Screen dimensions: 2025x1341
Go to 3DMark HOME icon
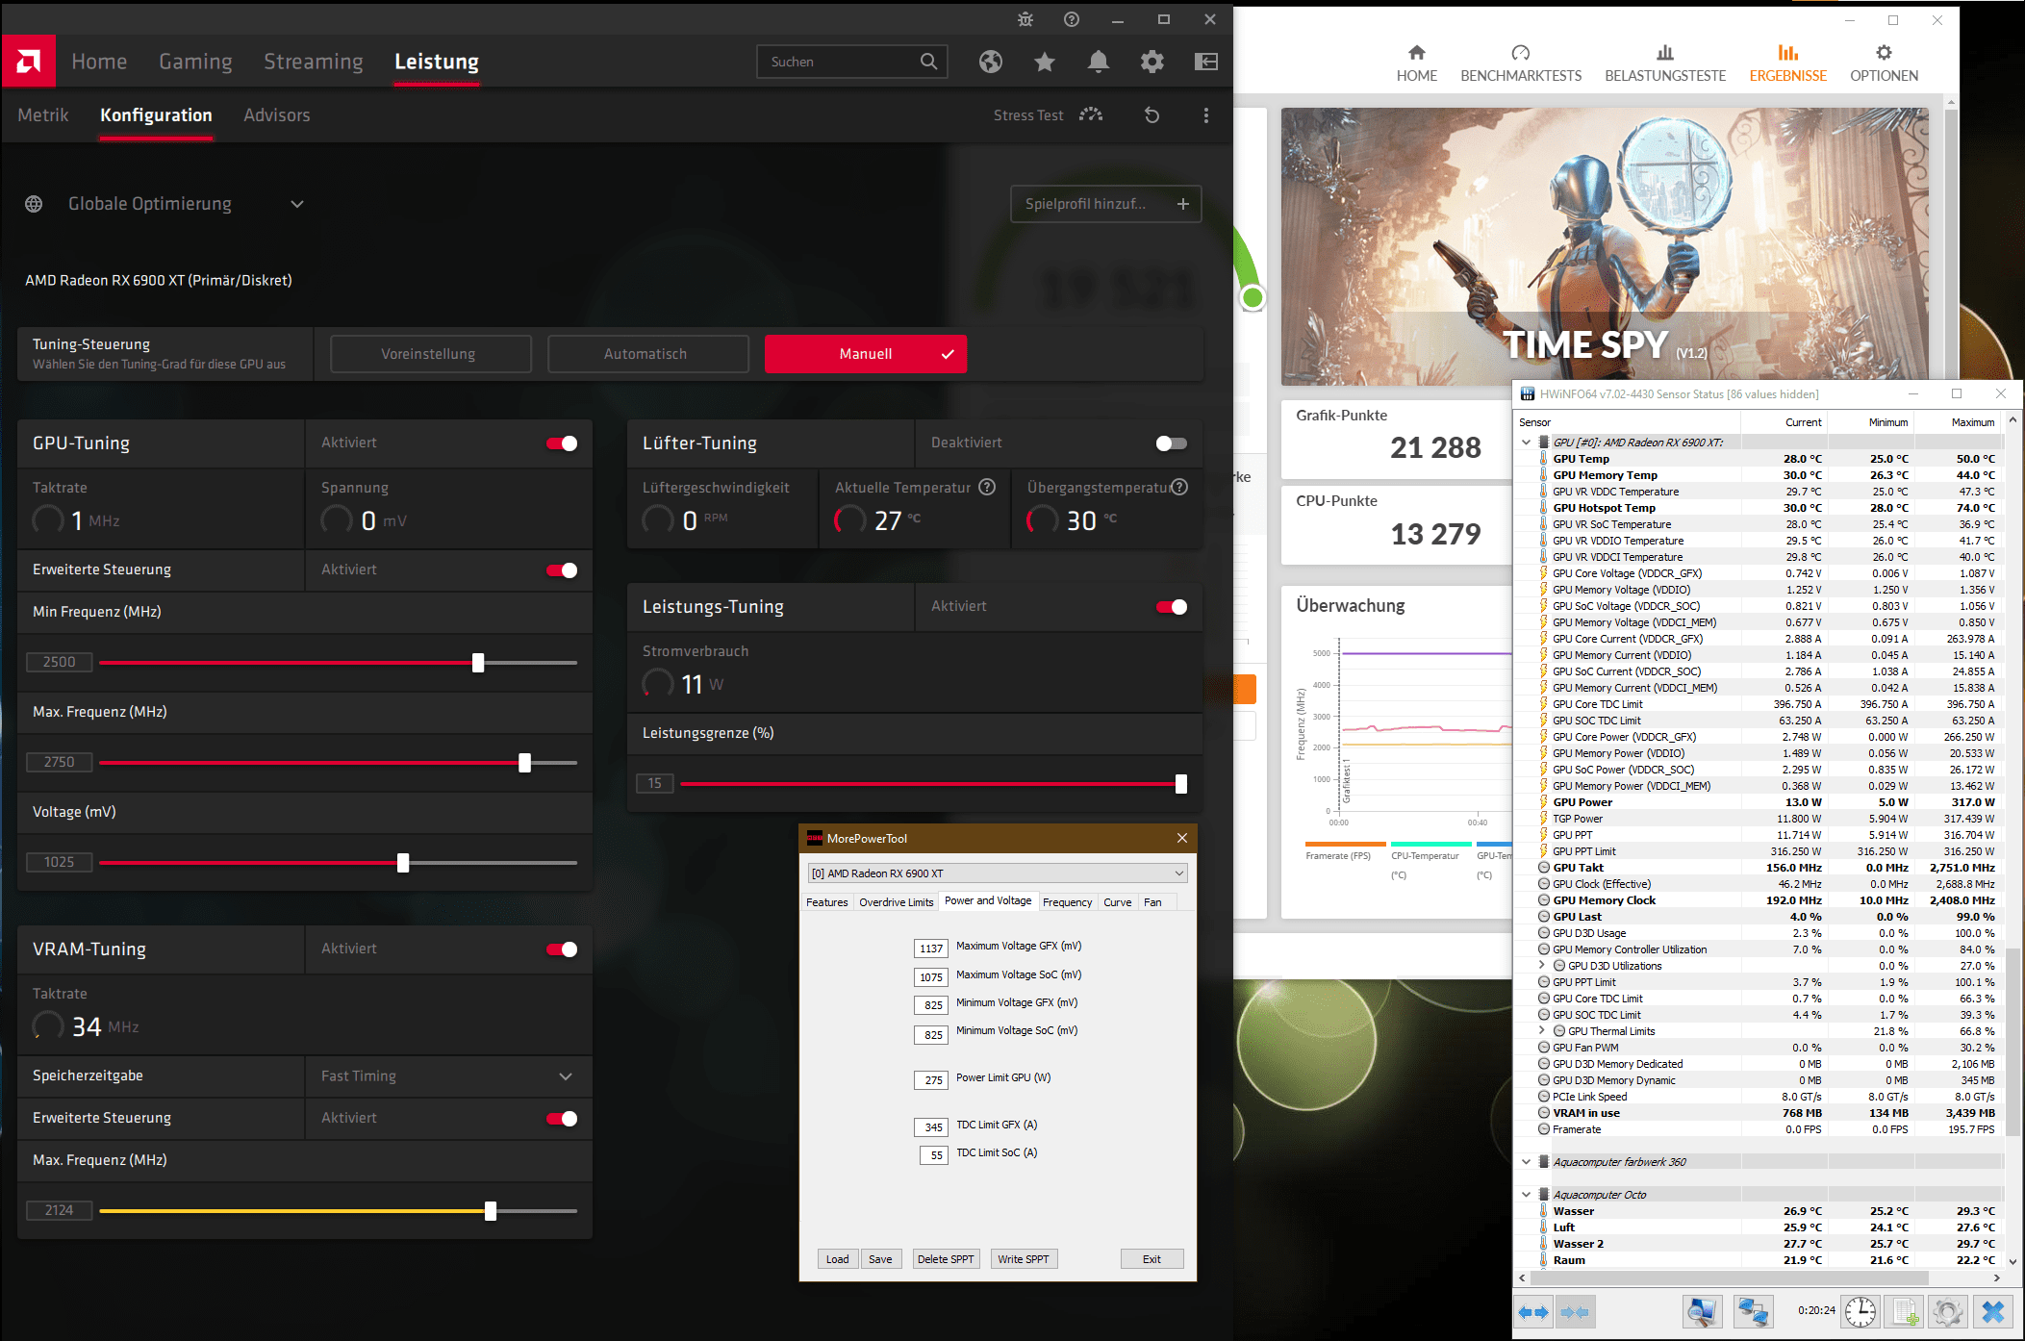[x=1417, y=53]
